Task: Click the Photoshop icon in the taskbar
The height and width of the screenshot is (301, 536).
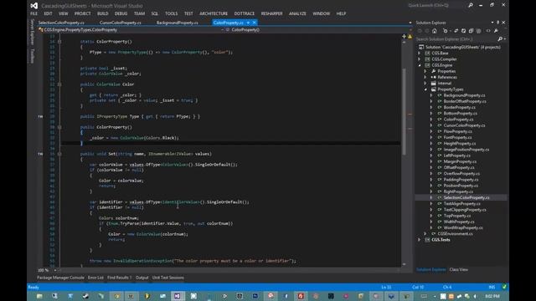Action: click(x=255, y=296)
